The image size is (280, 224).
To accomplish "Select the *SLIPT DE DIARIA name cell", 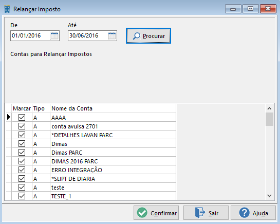I will tap(113, 179).
